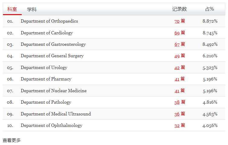Select the Department of Cardiology row

tap(114, 33)
